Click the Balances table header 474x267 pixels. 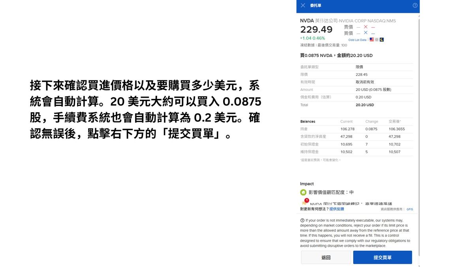click(x=308, y=121)
